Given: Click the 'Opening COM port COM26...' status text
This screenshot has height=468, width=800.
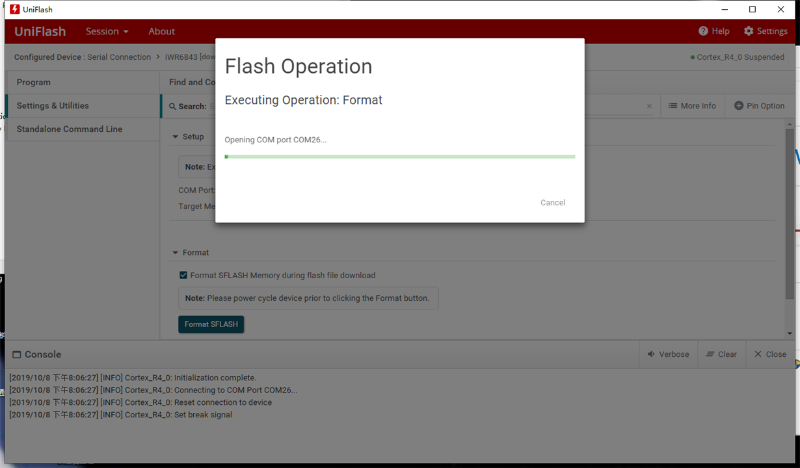Looking at the screenshot, I should pos(276,140).
